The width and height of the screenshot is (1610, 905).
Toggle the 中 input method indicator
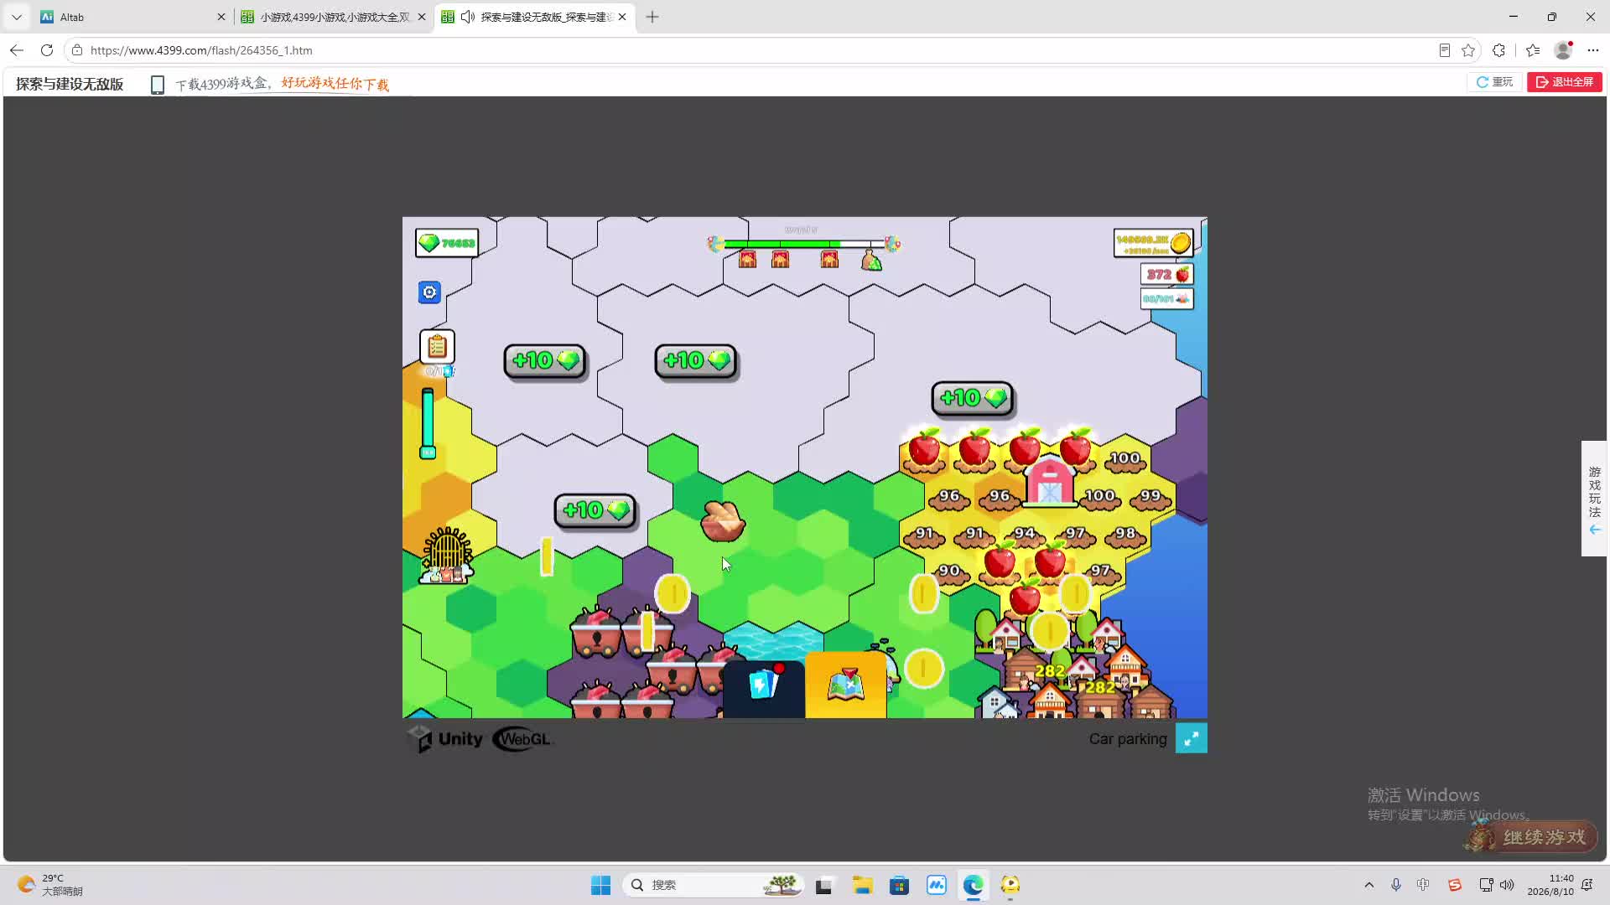(1423, 885)
